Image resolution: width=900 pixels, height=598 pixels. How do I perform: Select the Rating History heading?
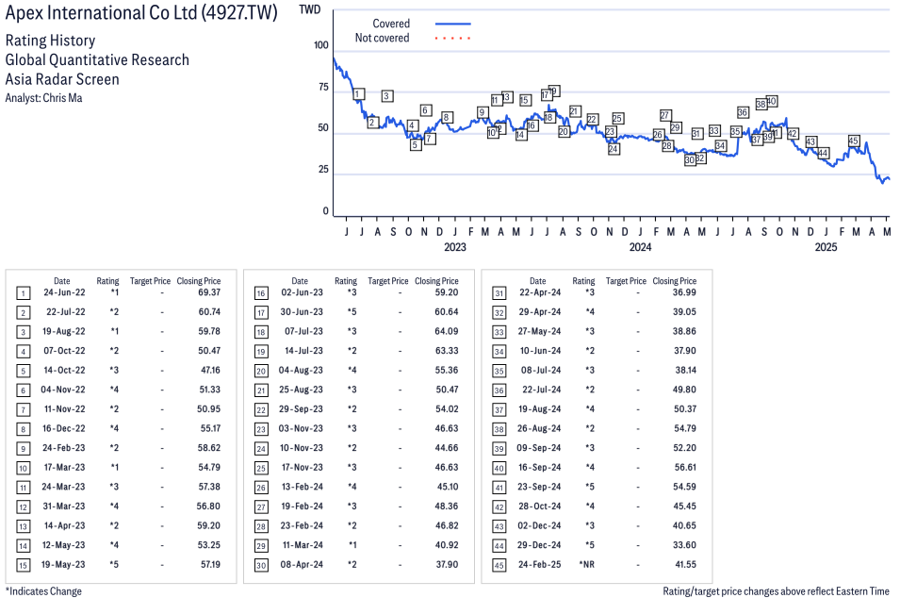(51, 41)
